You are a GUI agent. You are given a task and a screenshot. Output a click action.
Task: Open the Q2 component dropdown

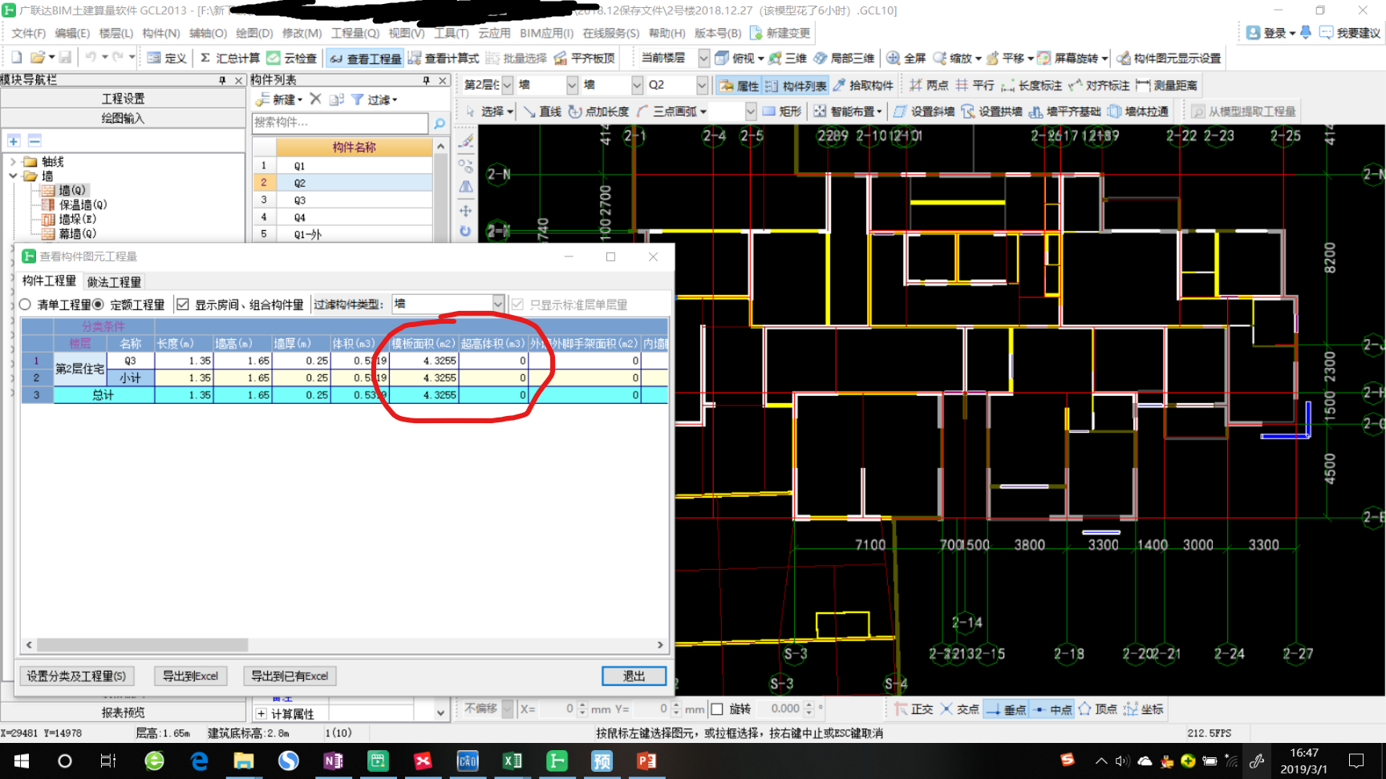point(702,84)
